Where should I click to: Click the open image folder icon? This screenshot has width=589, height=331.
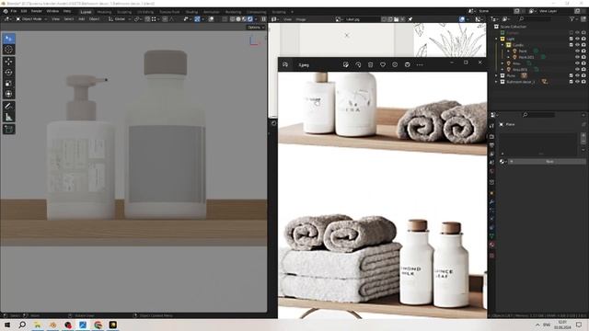pos(396,19)
